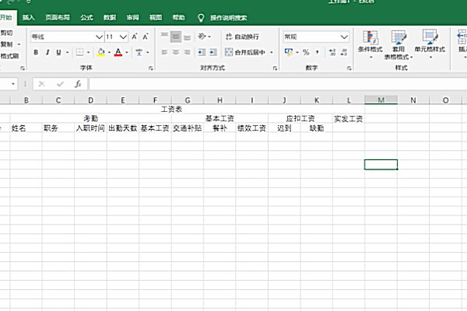
Task: Open the 常规 number format dropdown
Action: [344, 37]
